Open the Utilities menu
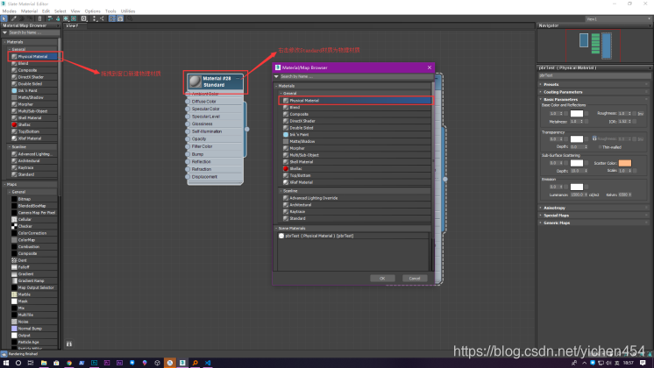654x368 pixels. click(128, 11)
